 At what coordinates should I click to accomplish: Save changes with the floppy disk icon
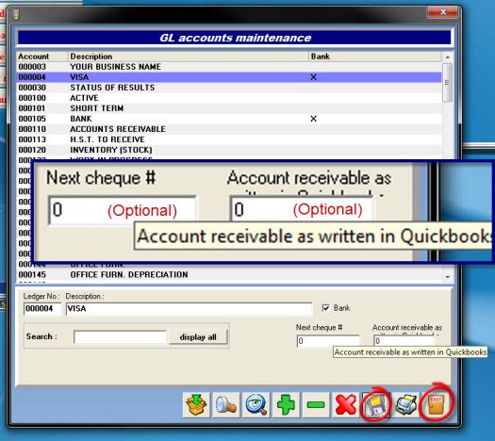coord(375,405)
